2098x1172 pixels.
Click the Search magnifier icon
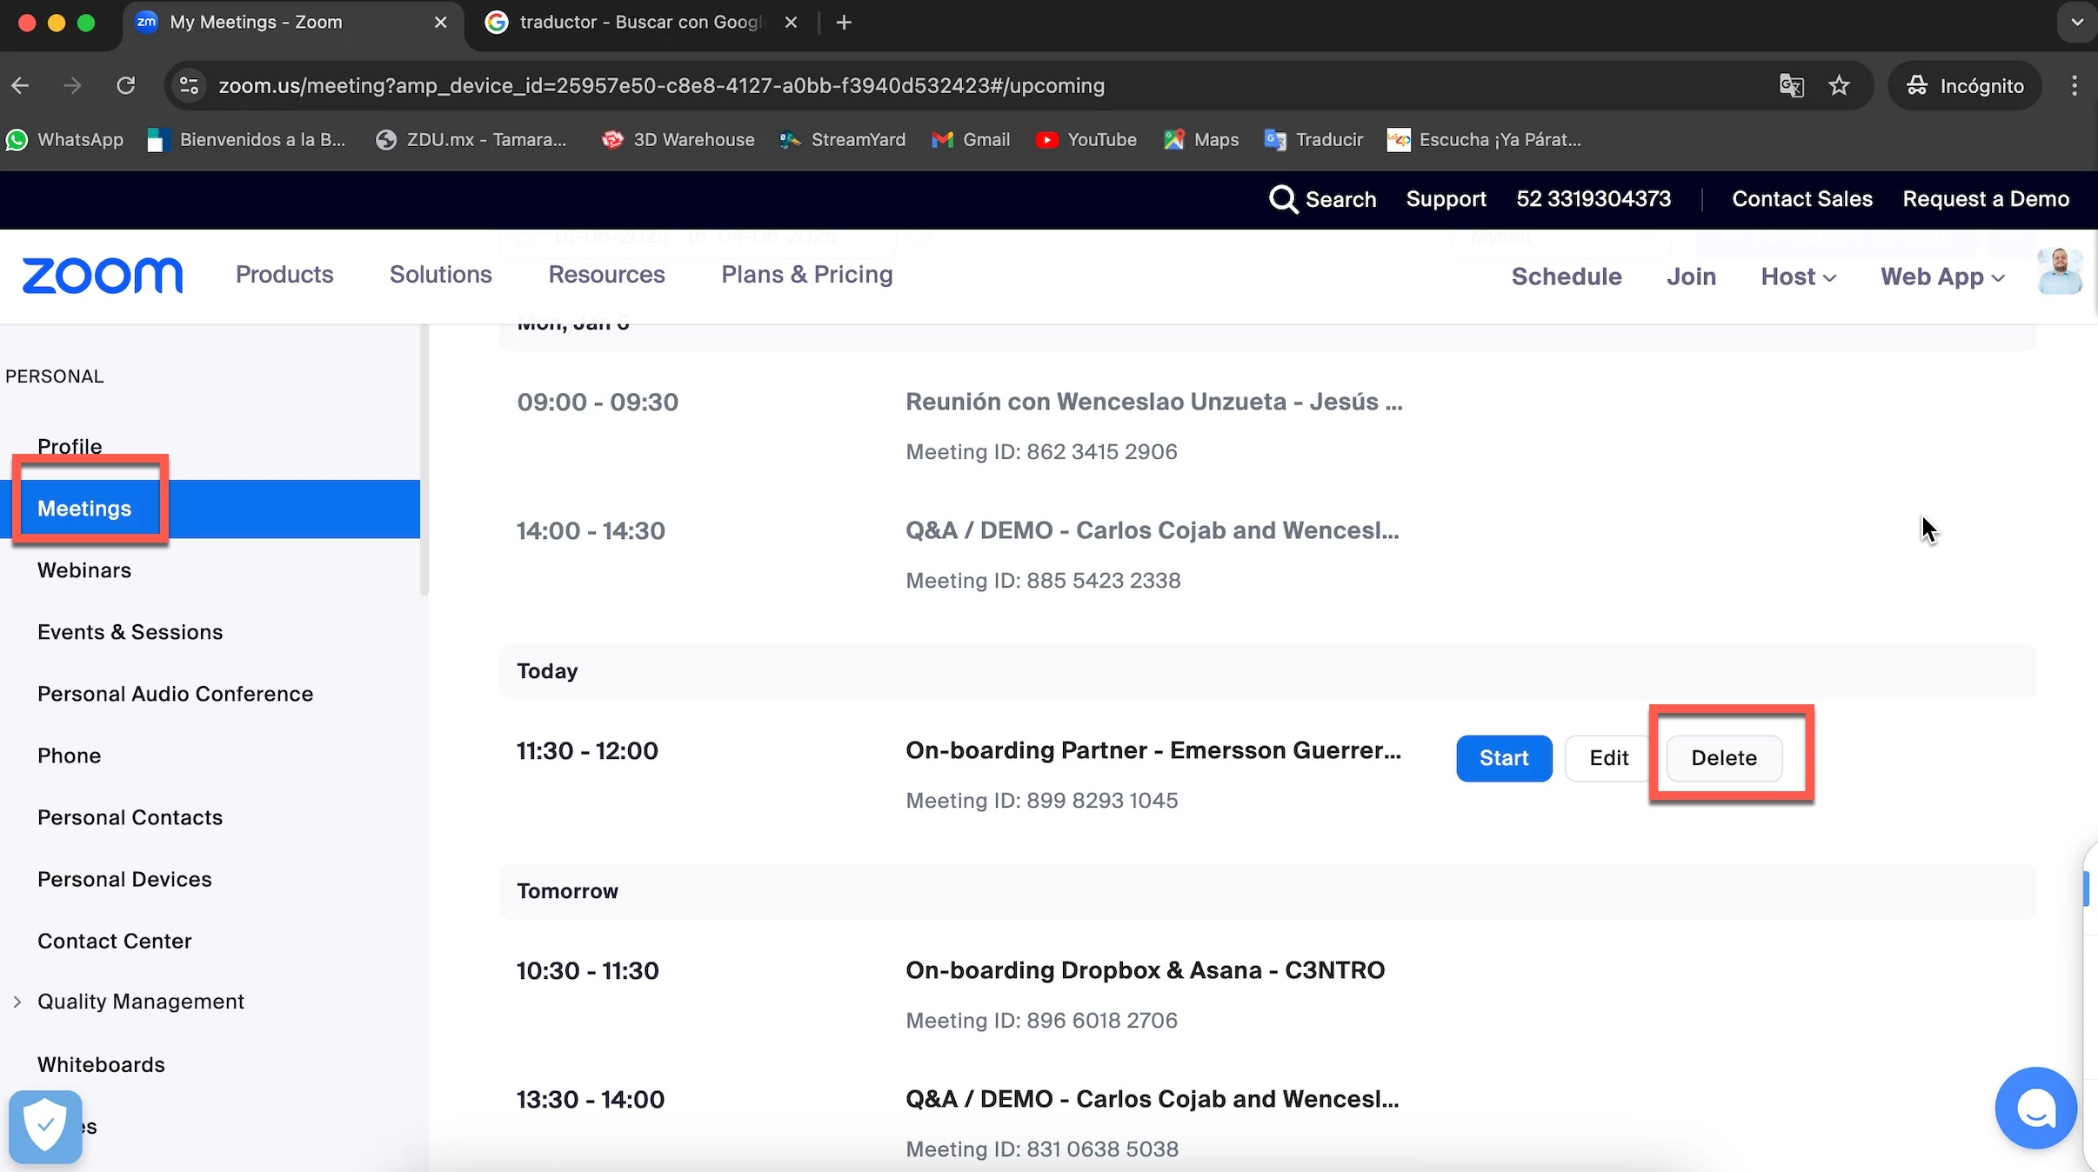[x=1283, y=199]
